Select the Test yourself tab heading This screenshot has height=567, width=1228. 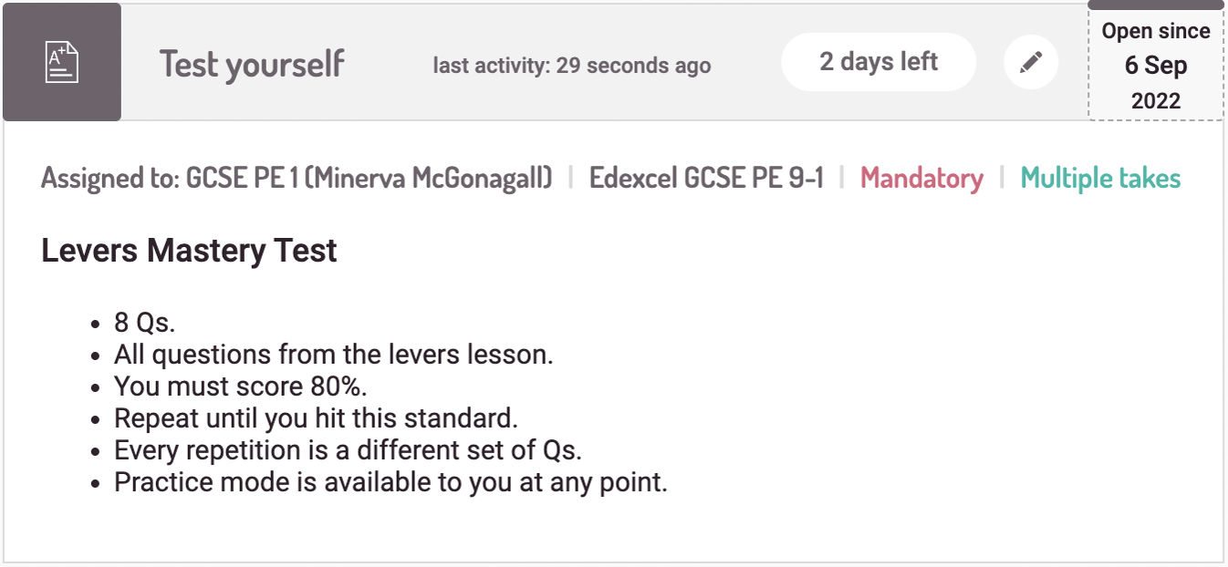(x=252, y=64)
